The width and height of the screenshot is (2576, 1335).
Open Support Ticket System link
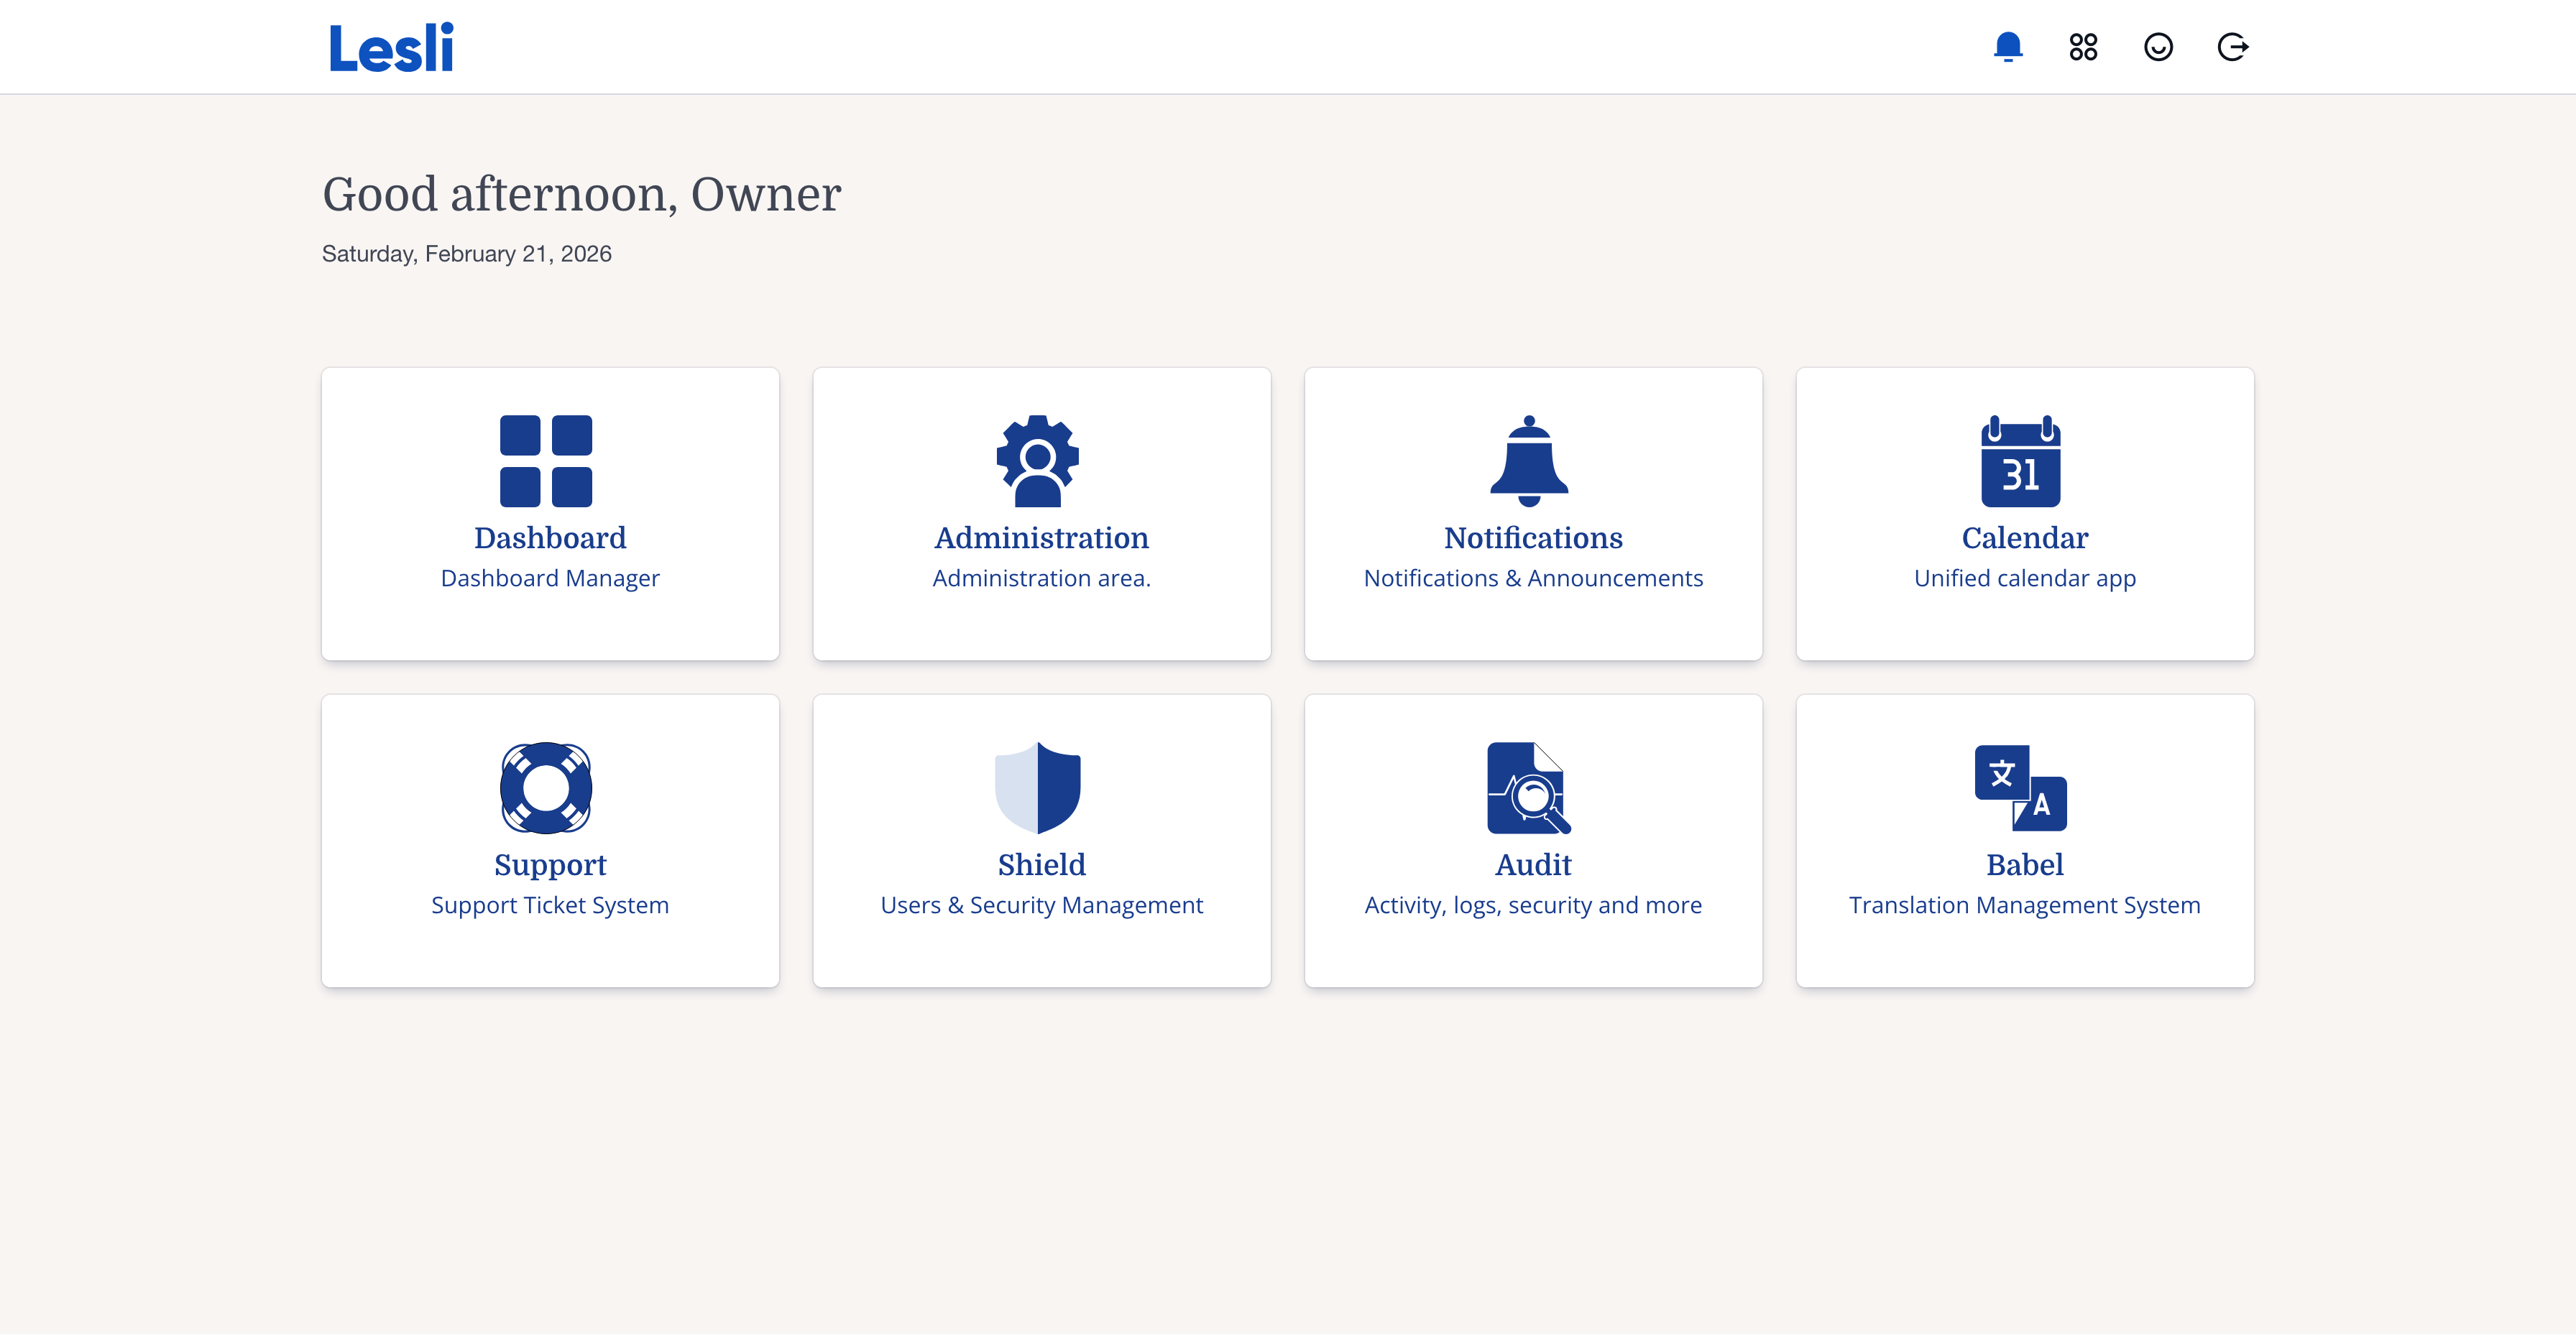pos(550,905)
